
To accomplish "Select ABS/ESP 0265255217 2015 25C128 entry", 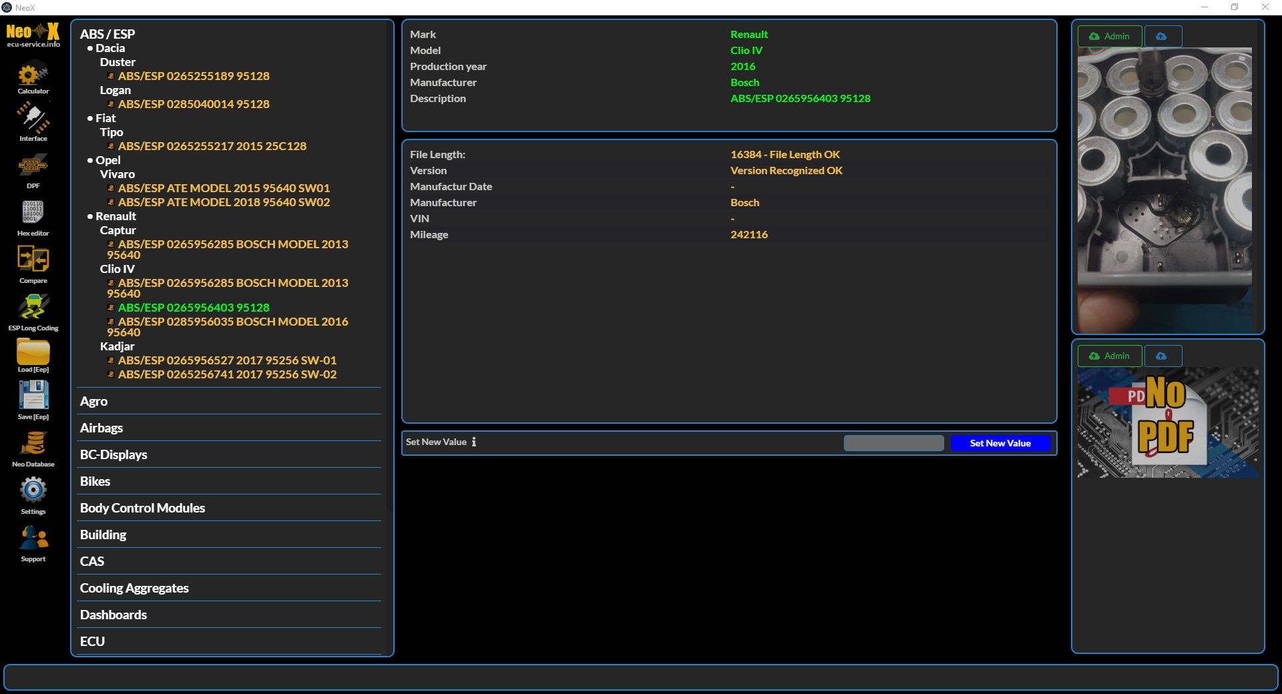I will [212, 146].
